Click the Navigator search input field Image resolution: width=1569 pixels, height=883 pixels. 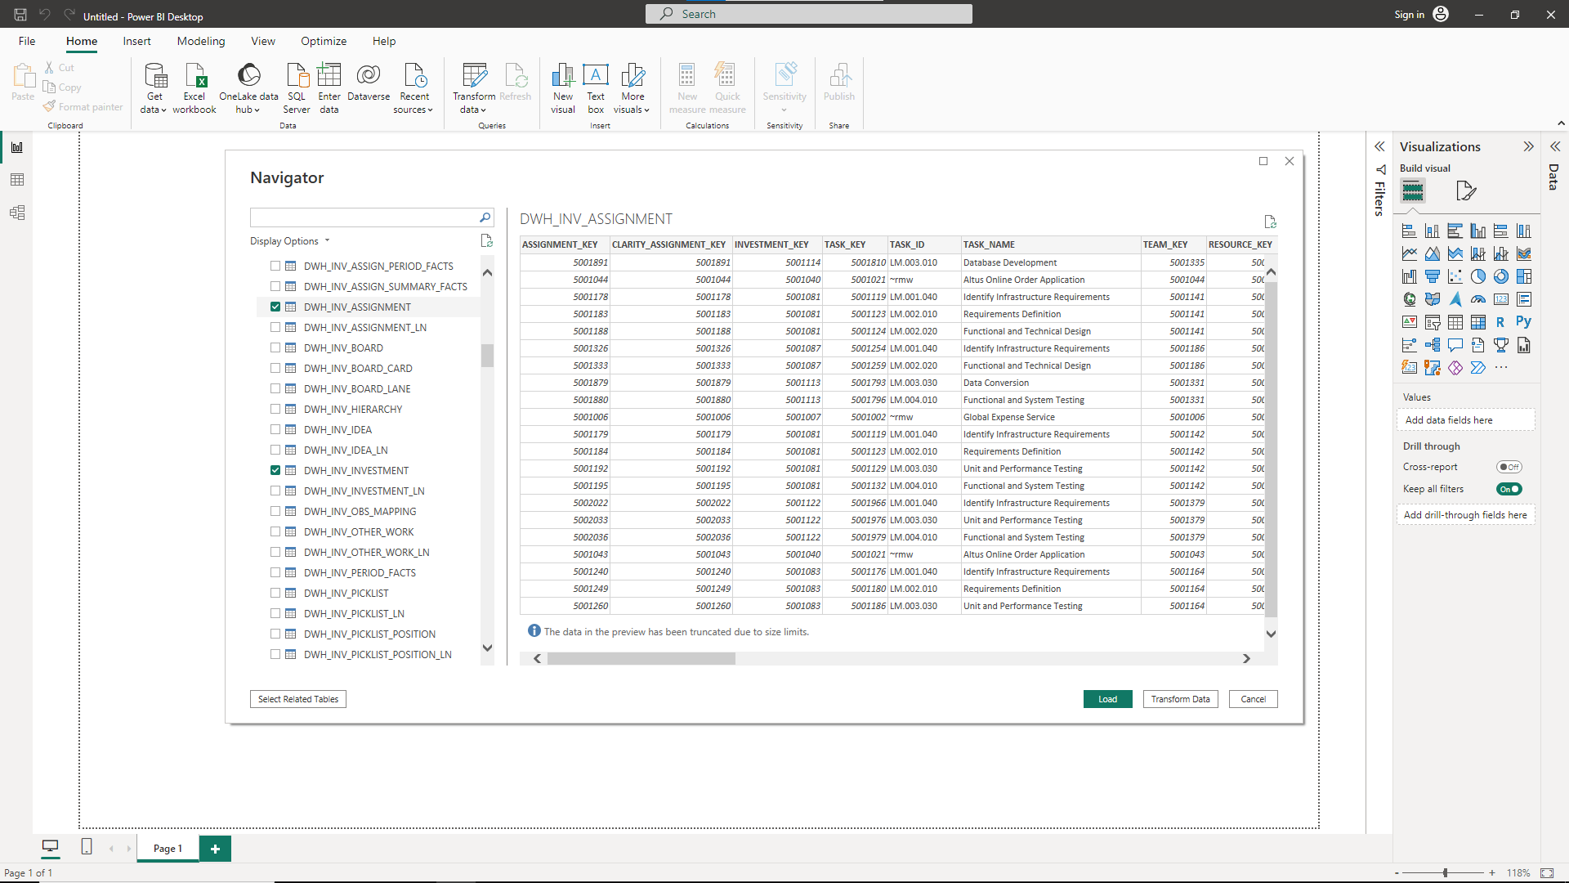[364, 217]
